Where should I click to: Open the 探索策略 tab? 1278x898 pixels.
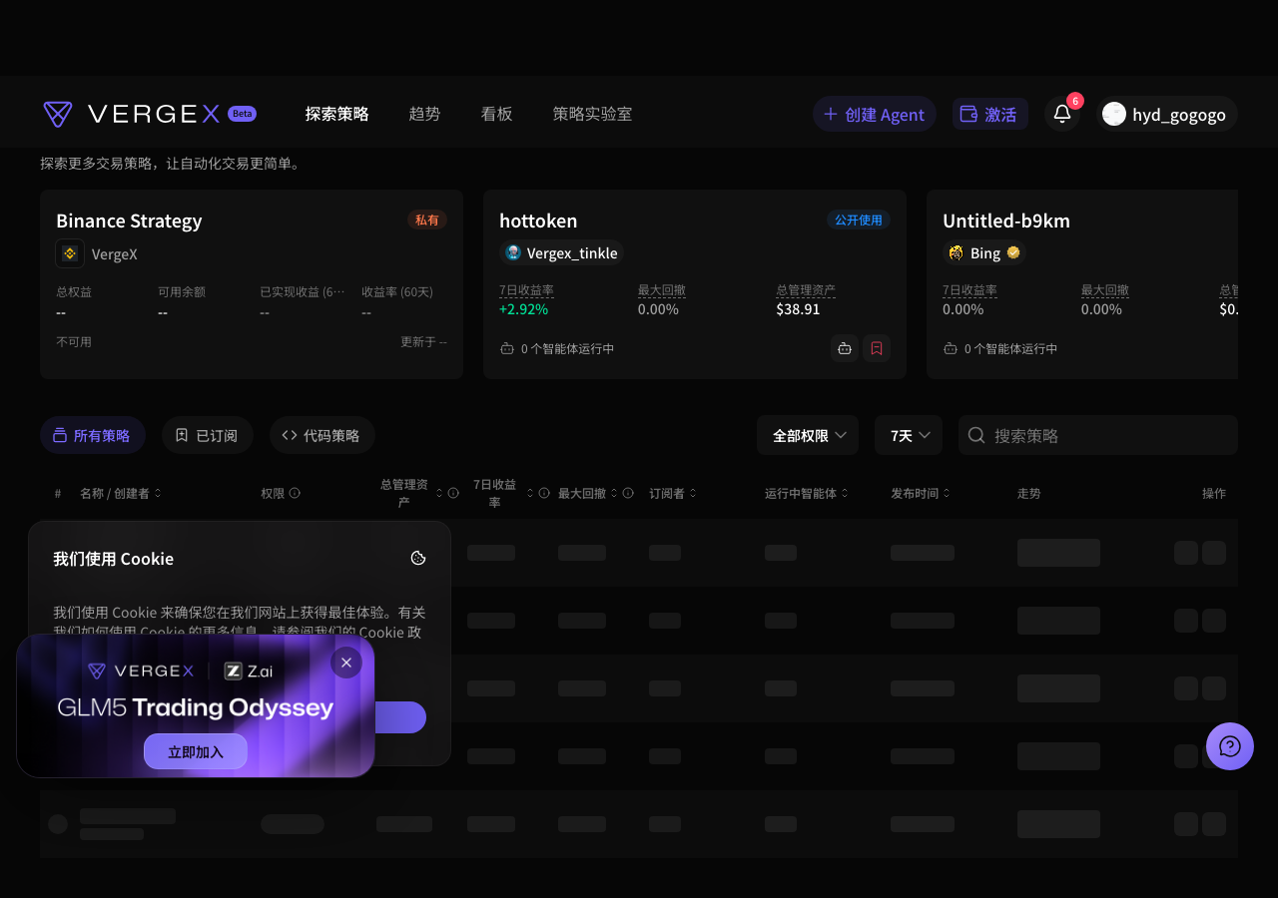(x=337, y=114)
